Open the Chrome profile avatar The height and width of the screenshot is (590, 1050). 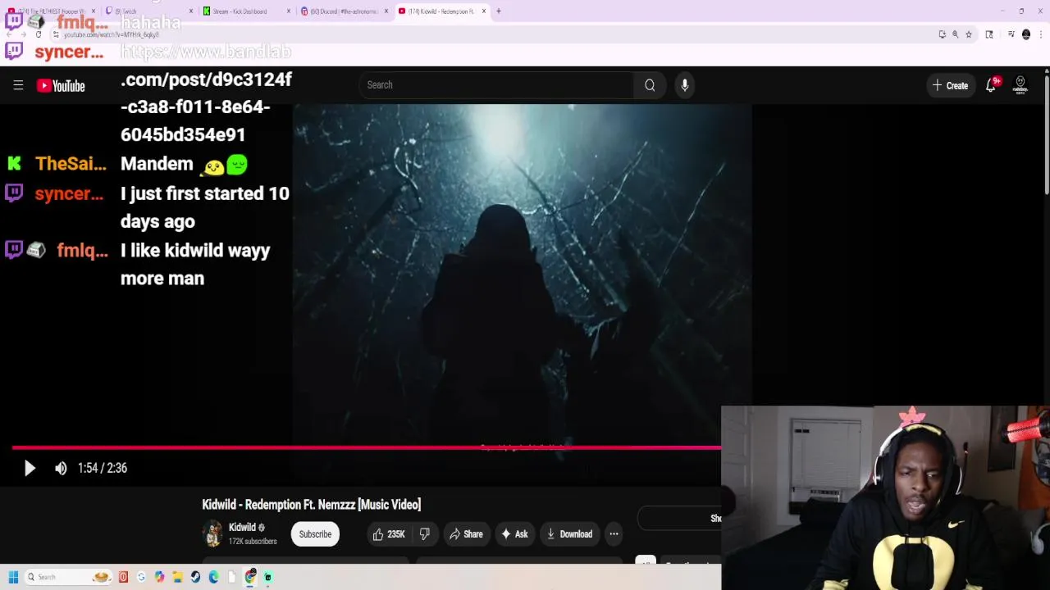pyautogui.click(x=1026, y=34)
